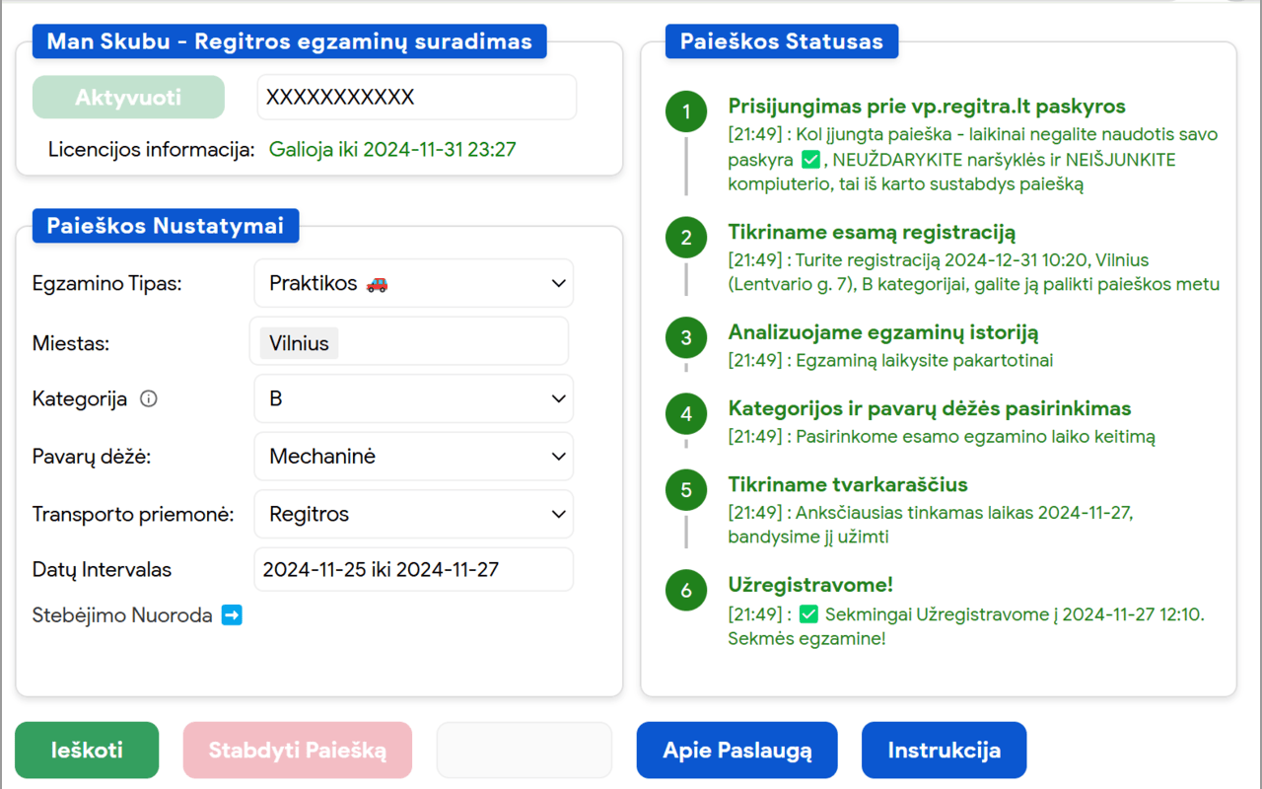The height and width of the screenshot is (789, 1262).
Task: Open the Pavarų dėžė dropdown
Action: [413, 457]
